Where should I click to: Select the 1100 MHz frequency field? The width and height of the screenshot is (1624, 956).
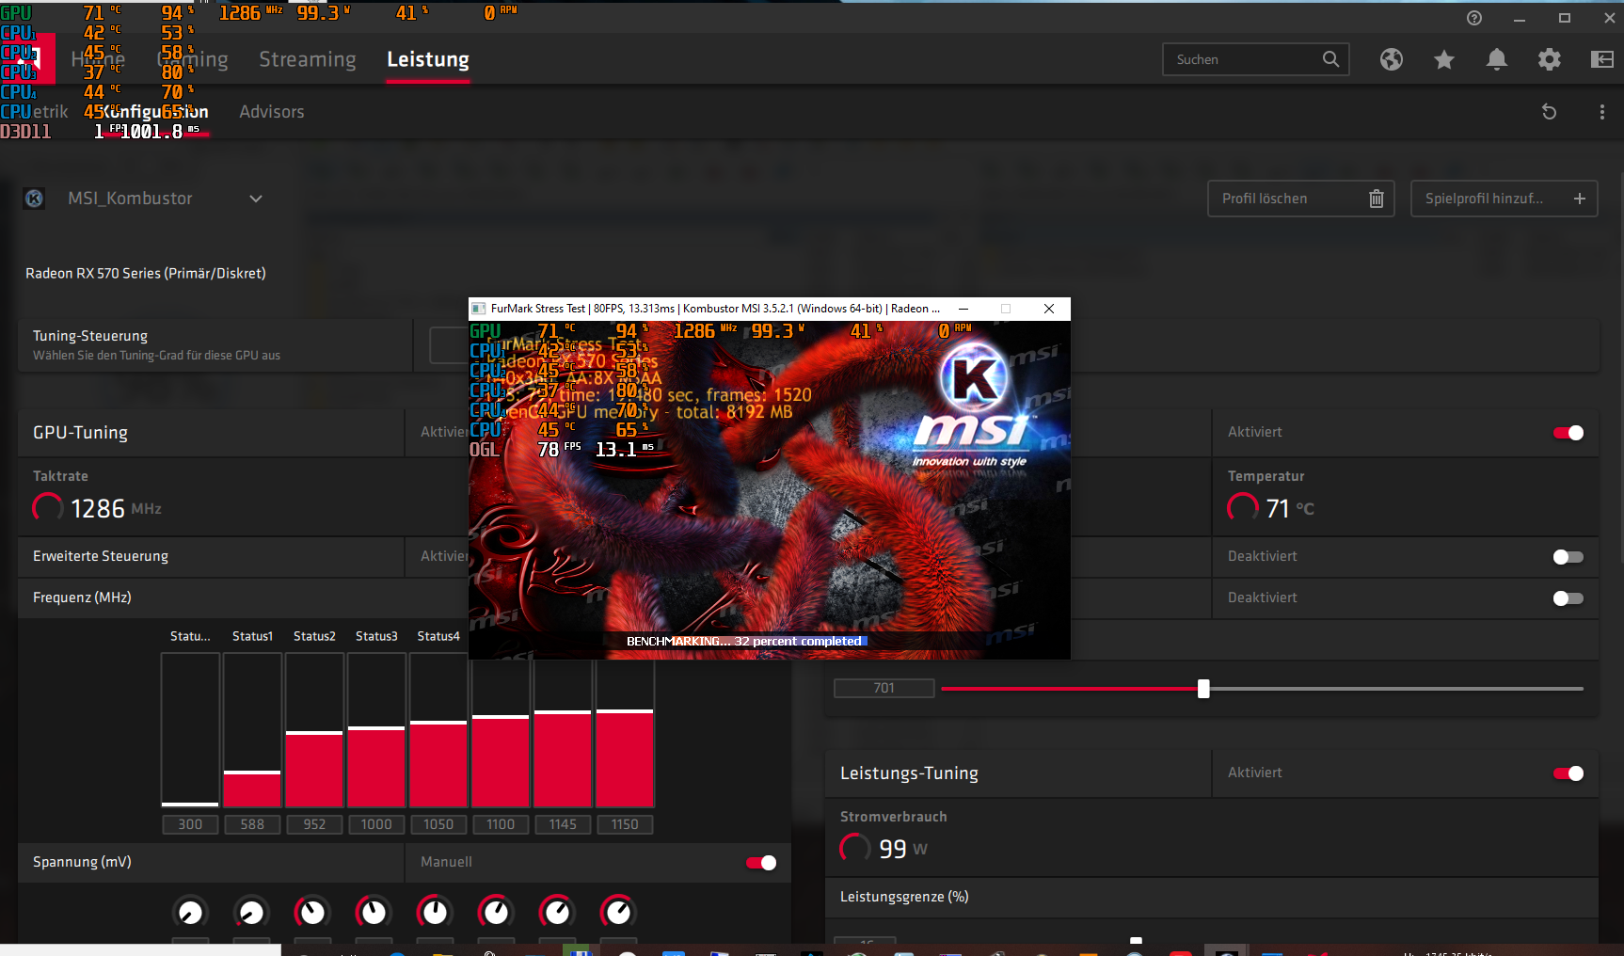click(x=501, y=824)
